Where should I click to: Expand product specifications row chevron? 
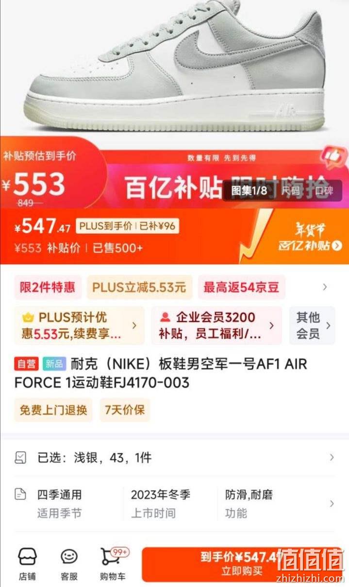[x=332, y=504]
